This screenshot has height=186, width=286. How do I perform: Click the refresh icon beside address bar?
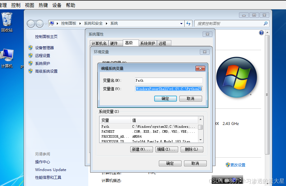pyautogui.click(x=188, y=23)
